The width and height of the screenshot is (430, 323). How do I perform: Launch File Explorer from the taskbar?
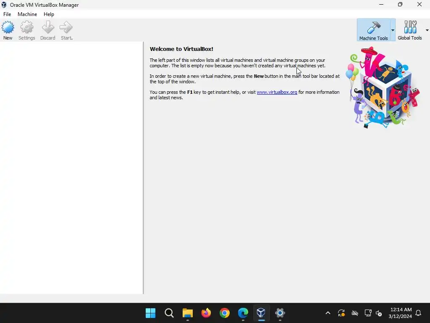click(x=188, y=313)
